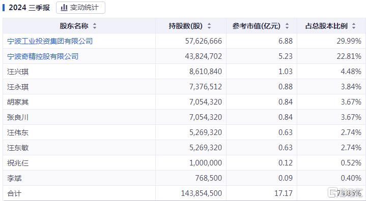Select the 持股数(股) column header

(x=191, y=26)
